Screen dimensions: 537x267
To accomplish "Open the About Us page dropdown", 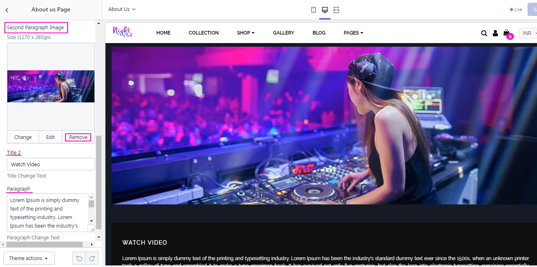I will [122, 9].
